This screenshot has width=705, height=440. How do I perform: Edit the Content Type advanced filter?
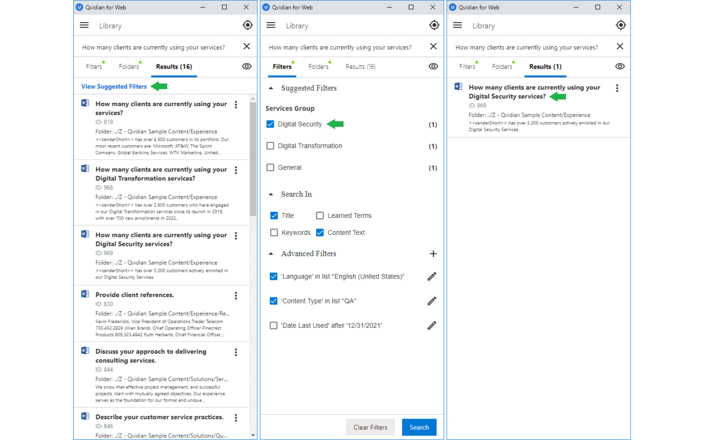coord(432,301)
